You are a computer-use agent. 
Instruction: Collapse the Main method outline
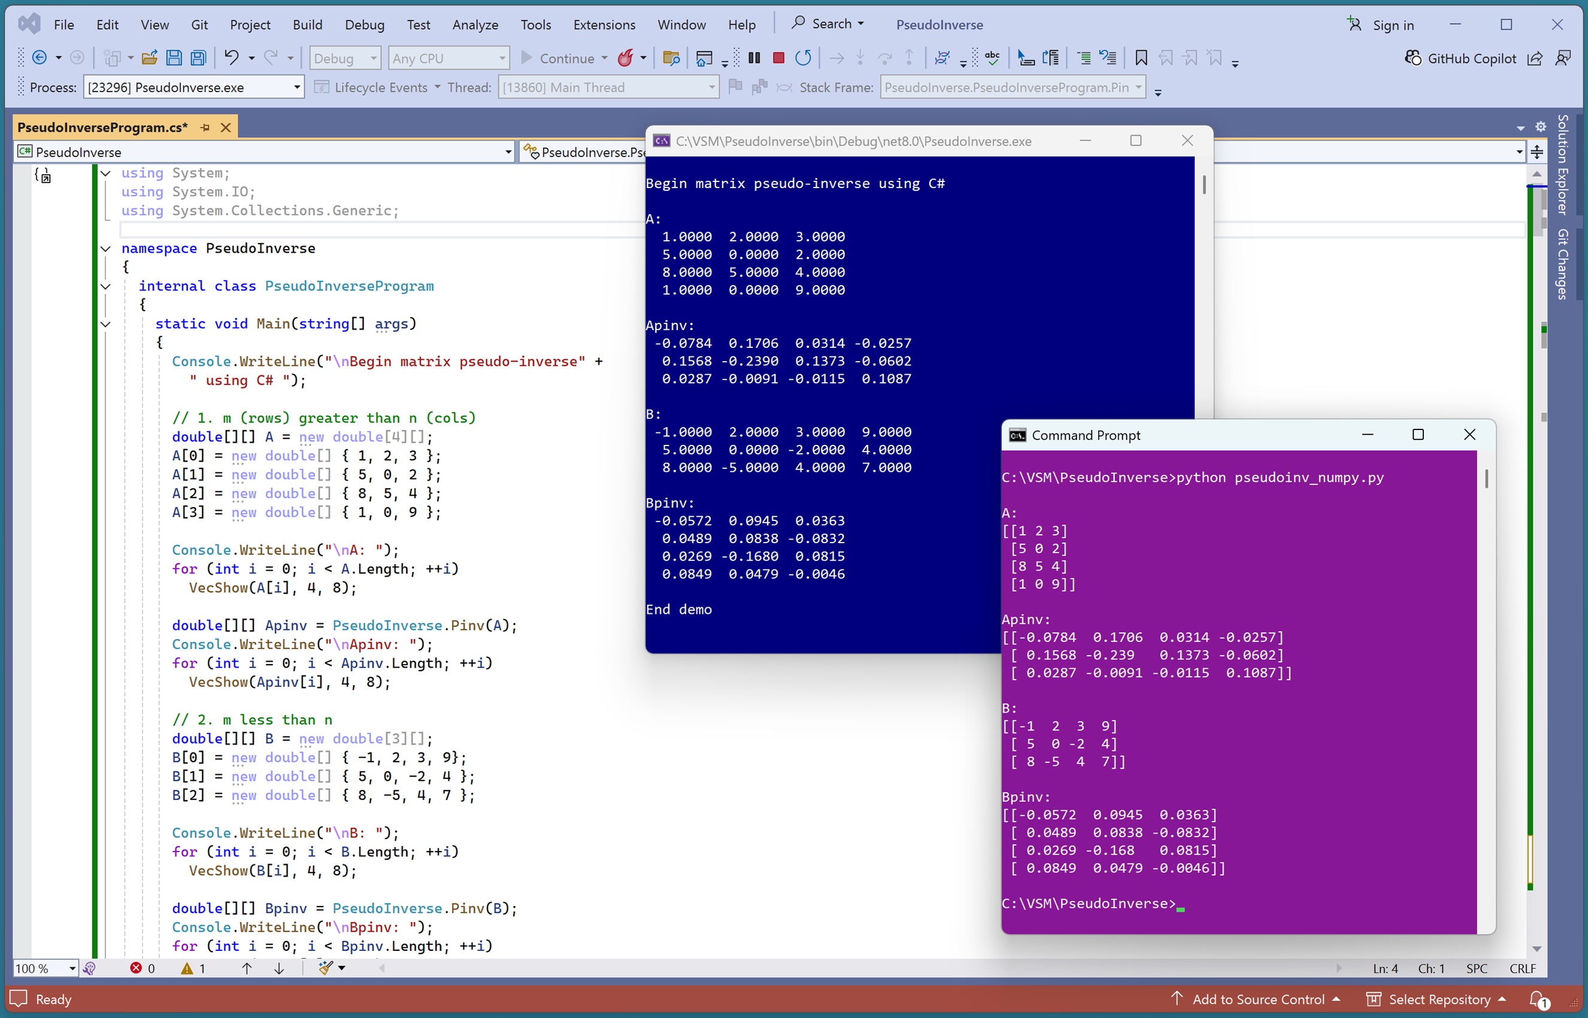pos(106,324)
